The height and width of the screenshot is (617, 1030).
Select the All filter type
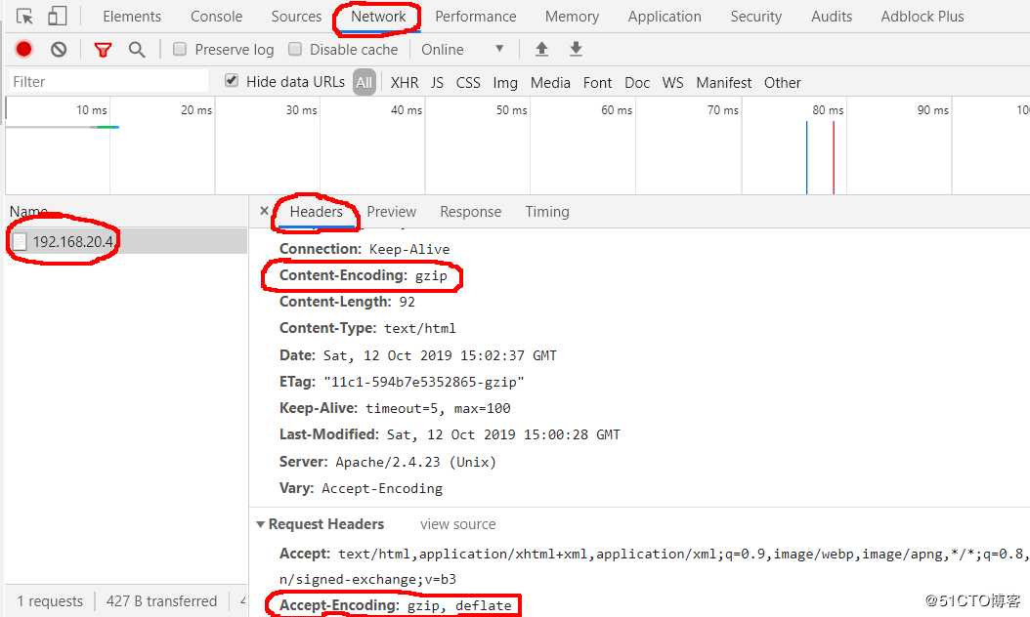[x=364, y=82]
